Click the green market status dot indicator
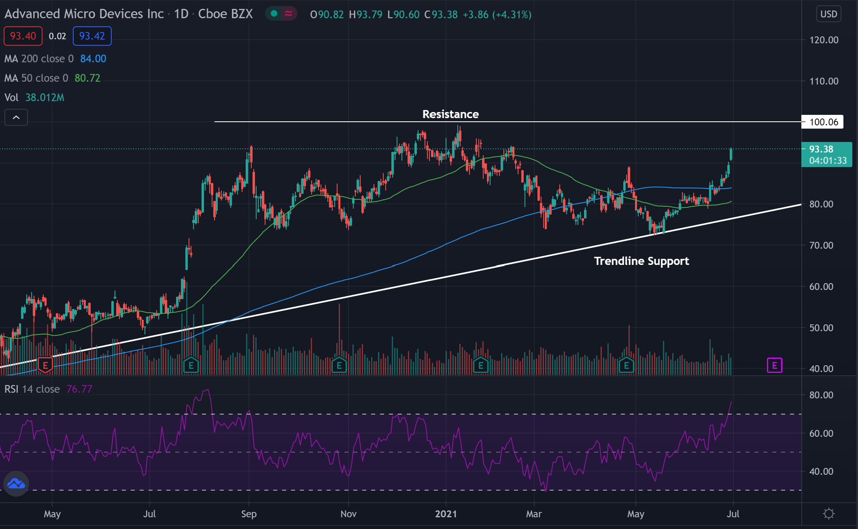This screenshot has height=529, width=858. coord(274,14)
